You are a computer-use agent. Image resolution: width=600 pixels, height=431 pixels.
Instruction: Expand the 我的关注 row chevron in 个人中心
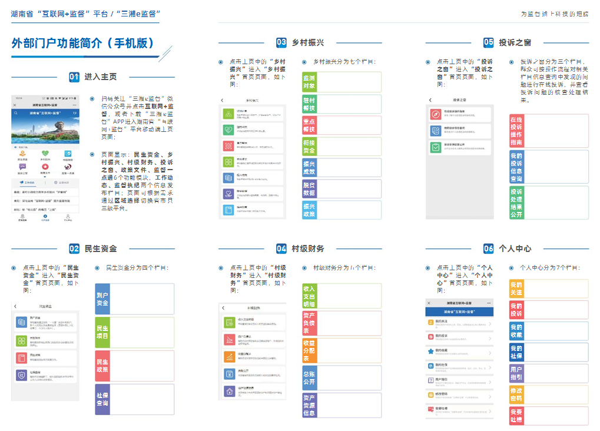[490, 323]
